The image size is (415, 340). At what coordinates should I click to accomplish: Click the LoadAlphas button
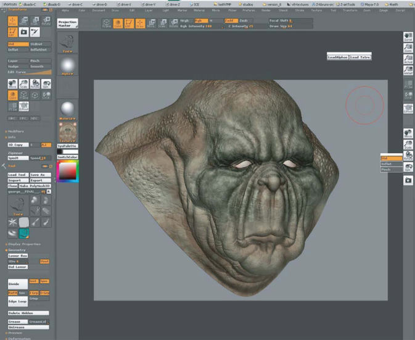337,57
